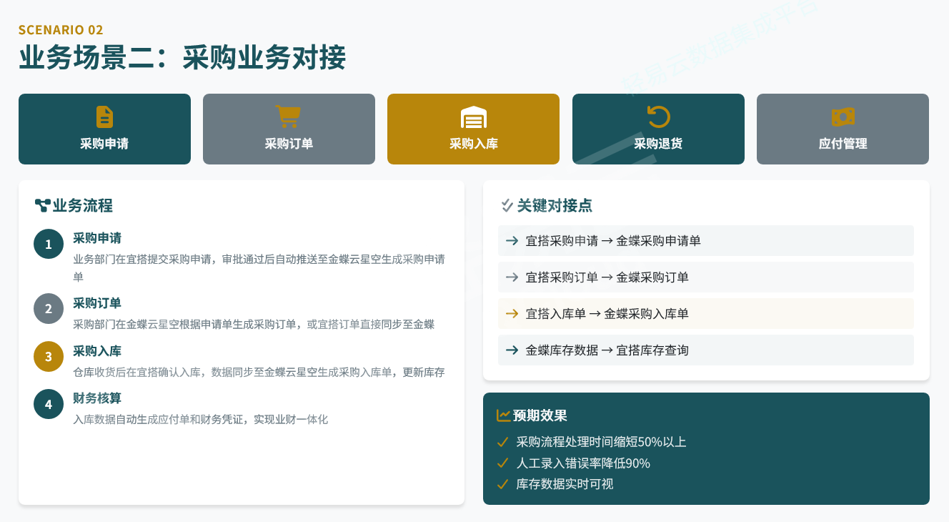
Task: Click the 财务核算 step heading
Action: coord(97,398)
